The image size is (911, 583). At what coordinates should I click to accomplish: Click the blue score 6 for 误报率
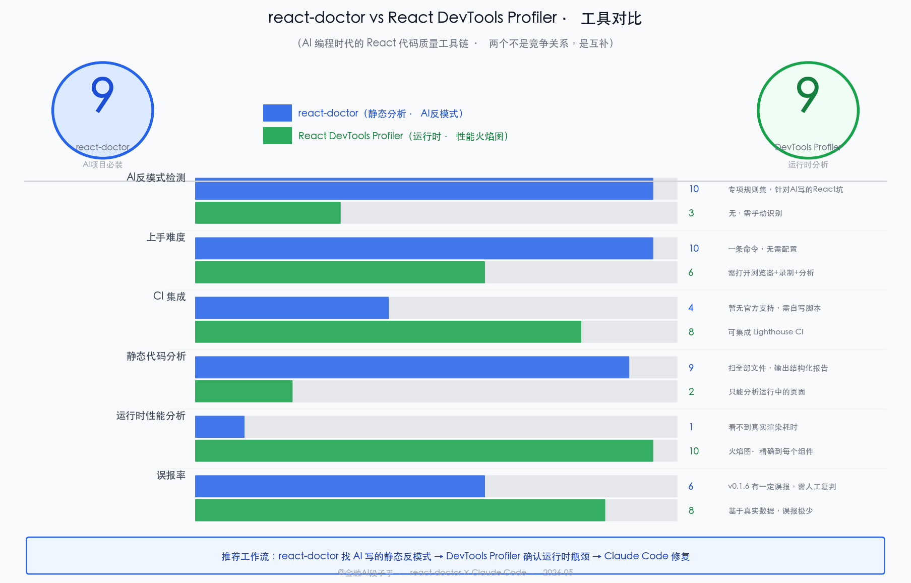tap(691, 486)
